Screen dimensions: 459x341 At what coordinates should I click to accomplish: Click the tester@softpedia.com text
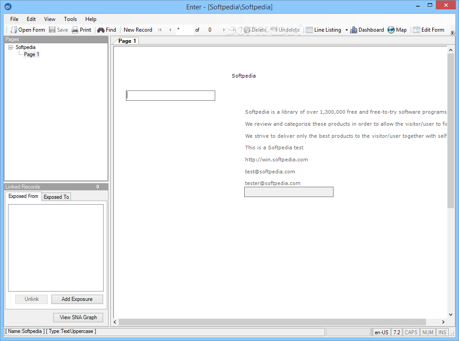point(272,183)
